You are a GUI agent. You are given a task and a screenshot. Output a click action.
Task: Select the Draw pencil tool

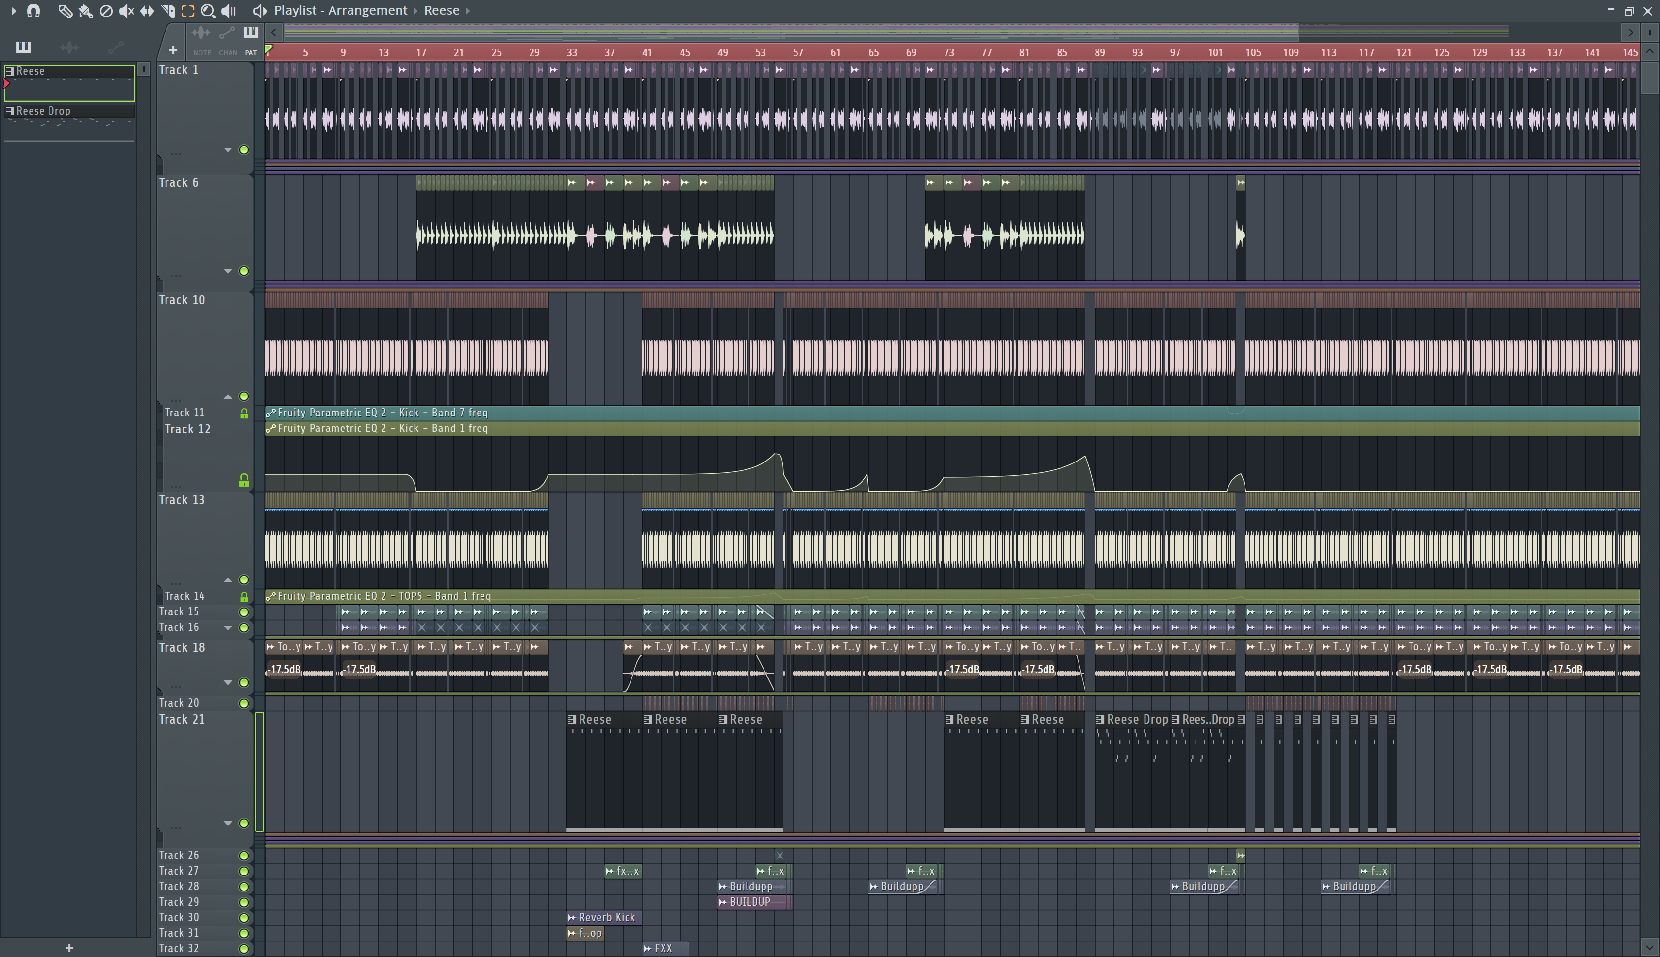tap(65, 11)
